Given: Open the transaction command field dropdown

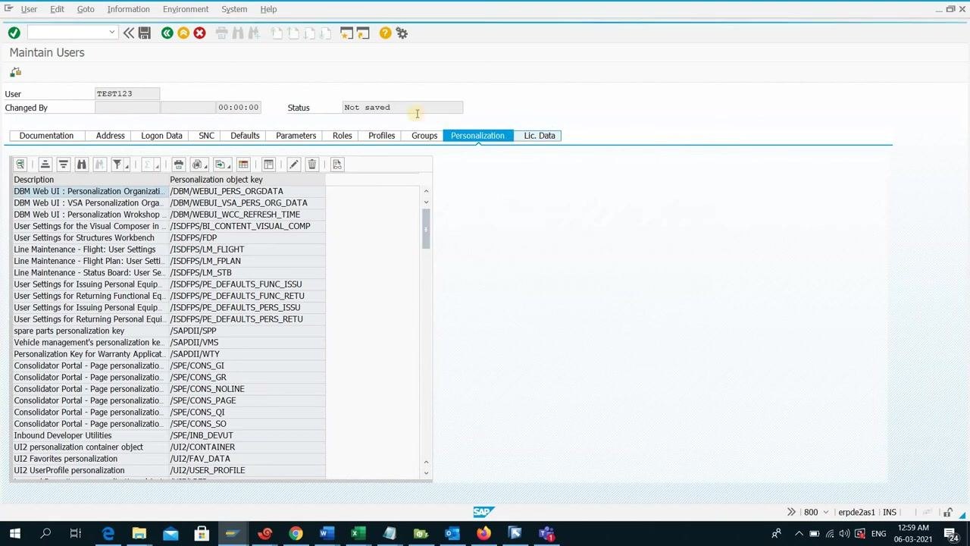Looking at the screenshot, I should tap(112, 33).
